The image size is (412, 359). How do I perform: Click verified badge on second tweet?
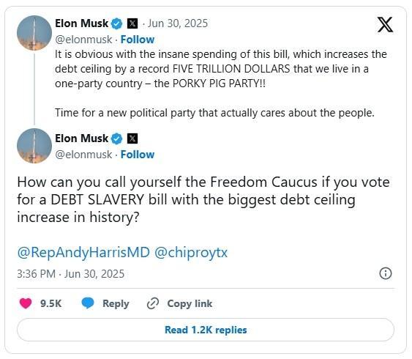tap(116, 138)
